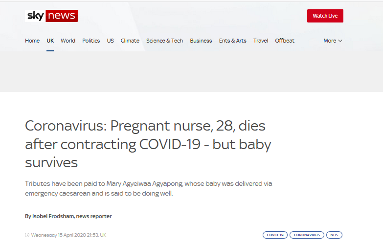The height and width of the screenshot is (245, 383).
Task: Click the NHS topic tag
Action: 334,235
